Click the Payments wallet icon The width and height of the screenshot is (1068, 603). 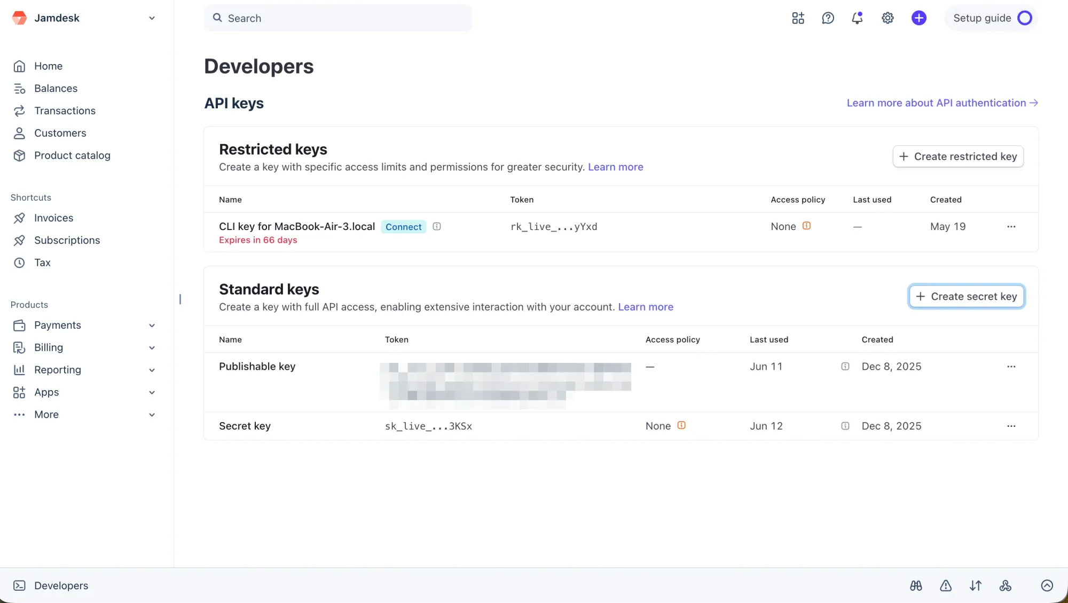pos(19,326)
